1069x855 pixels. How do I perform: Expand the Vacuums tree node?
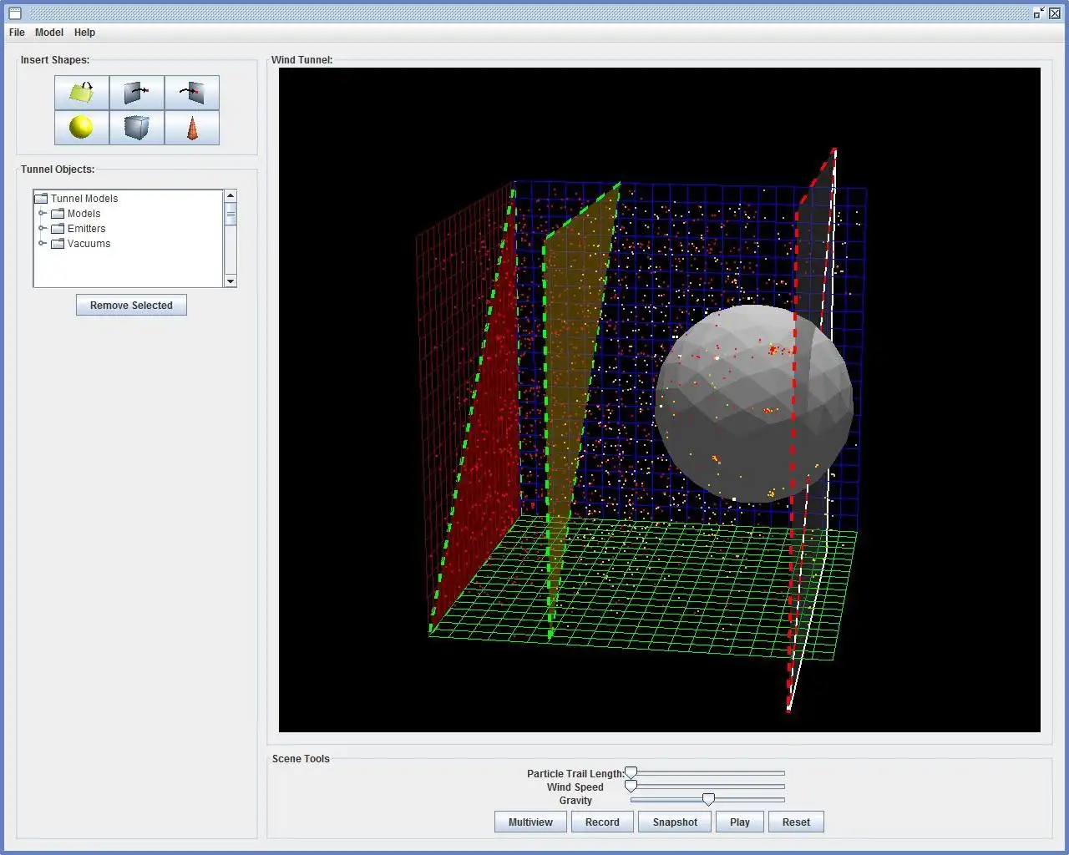(x=42, y=244)
